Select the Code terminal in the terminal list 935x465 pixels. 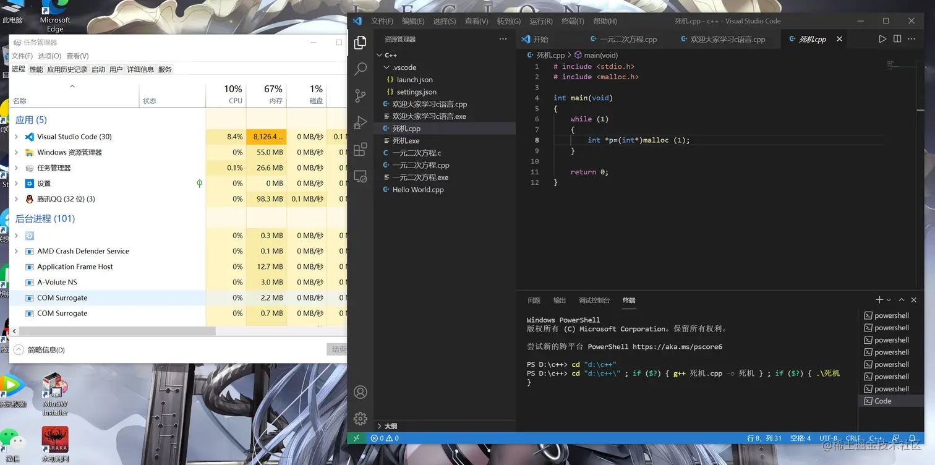[890, 401]
